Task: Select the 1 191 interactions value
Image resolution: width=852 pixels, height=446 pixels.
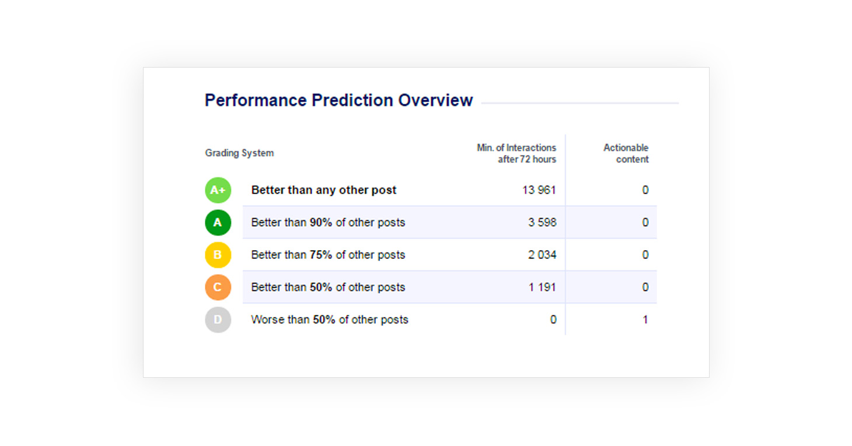Action: pos(542,287)
